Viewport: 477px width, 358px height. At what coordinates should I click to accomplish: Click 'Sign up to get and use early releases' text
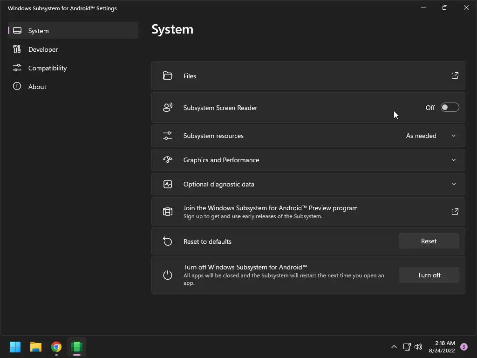253,216
